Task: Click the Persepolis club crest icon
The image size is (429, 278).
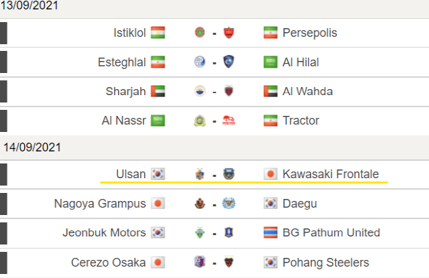Action: tap(229, 33)
